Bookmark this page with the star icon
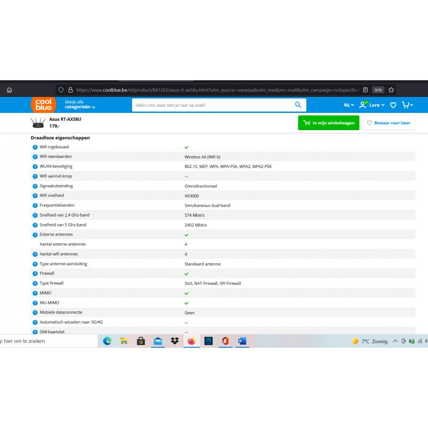The height and width of the screenshot is (428, 428). [x=391, y=90]
